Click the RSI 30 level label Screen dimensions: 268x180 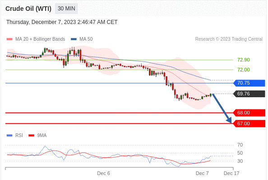pos(240,161)
